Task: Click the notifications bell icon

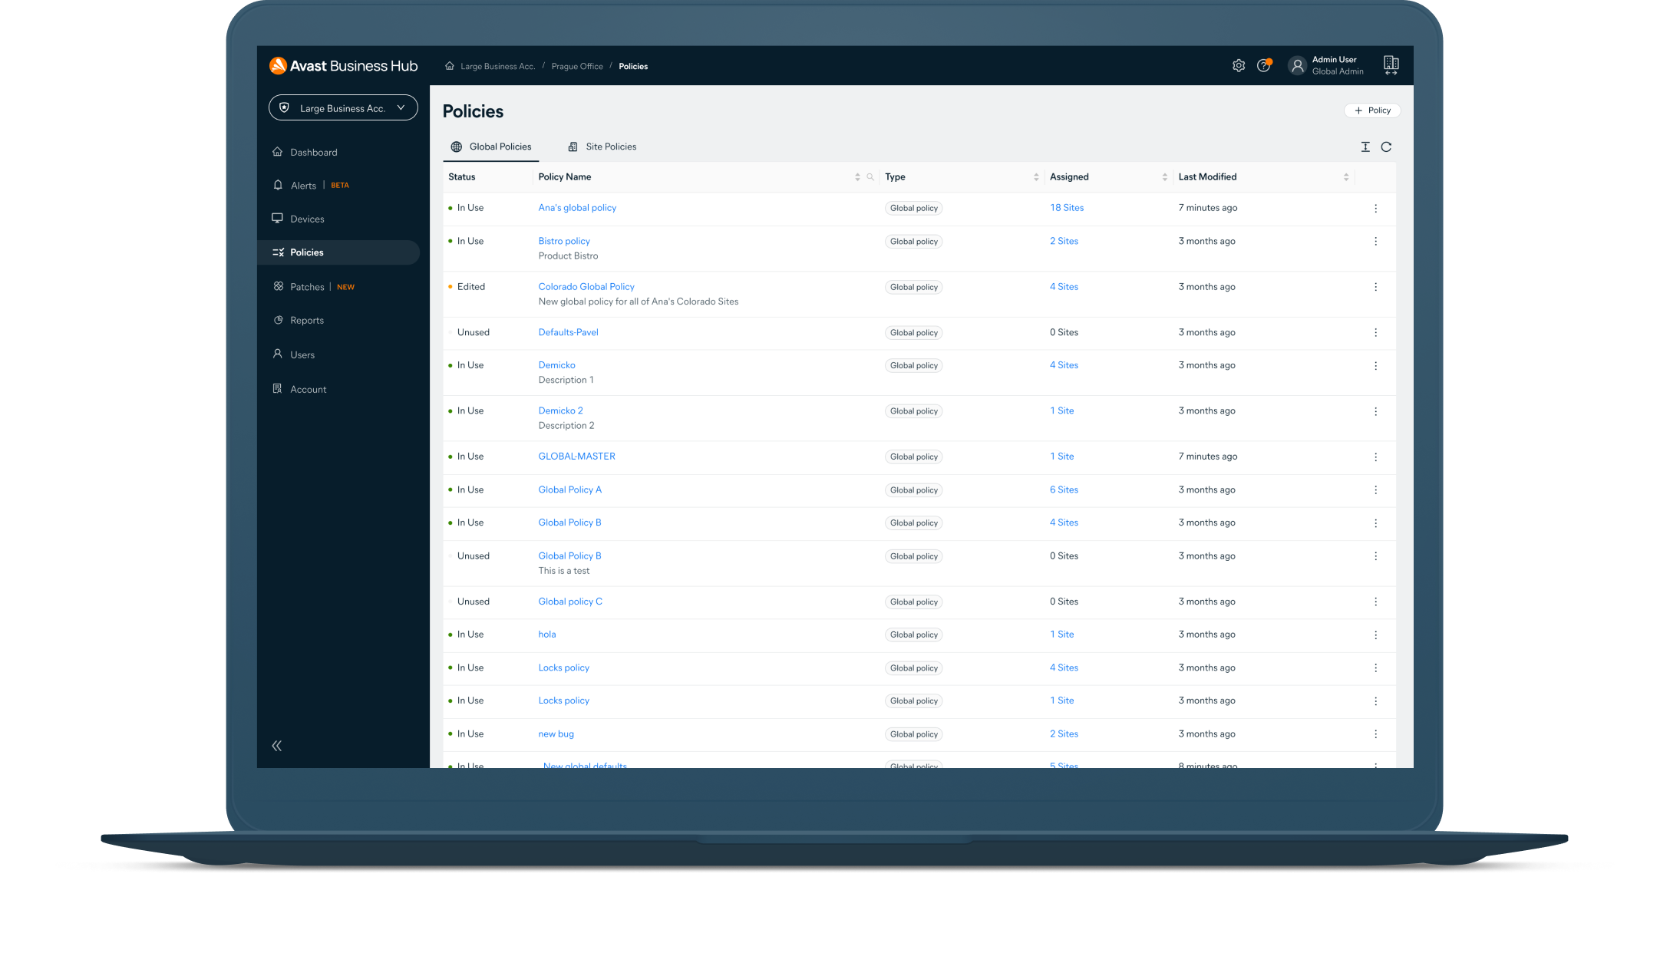Action: point(279,185)
